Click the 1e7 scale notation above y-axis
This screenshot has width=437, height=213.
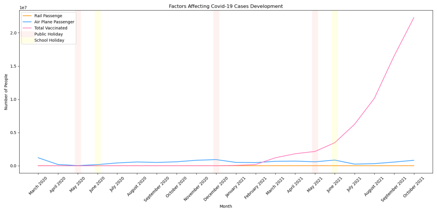[23, 8]
